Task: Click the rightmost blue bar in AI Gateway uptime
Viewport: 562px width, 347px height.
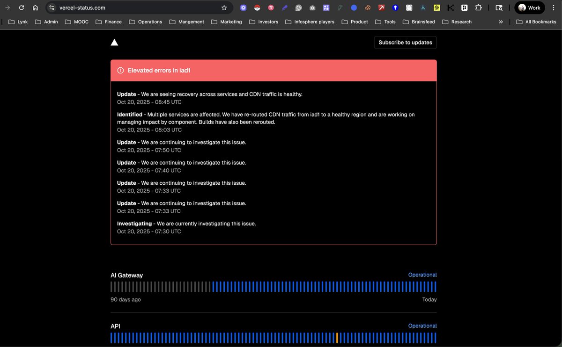Action: 435,287
